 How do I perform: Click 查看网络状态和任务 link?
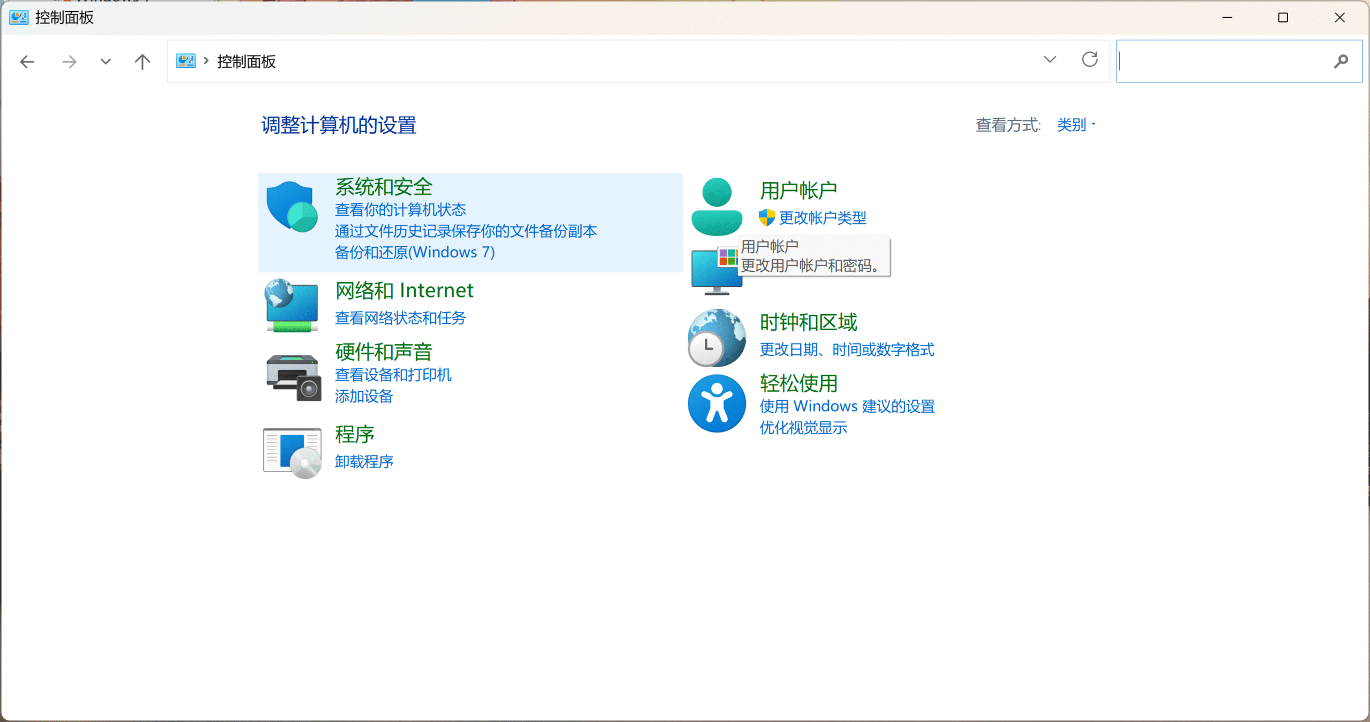pos(400,318)
